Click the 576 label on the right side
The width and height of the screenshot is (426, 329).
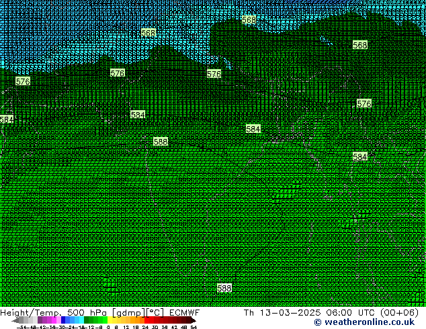tap(364, 103)
